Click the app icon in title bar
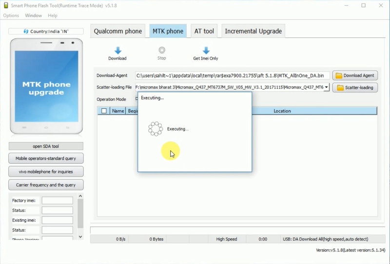The image size is (390, 264). [x=5, y=5]
